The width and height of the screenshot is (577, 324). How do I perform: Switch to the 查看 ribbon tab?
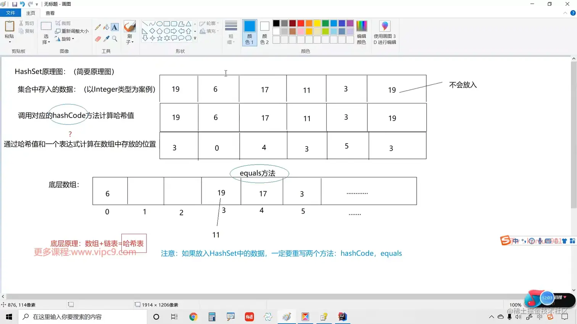point(50,13)
